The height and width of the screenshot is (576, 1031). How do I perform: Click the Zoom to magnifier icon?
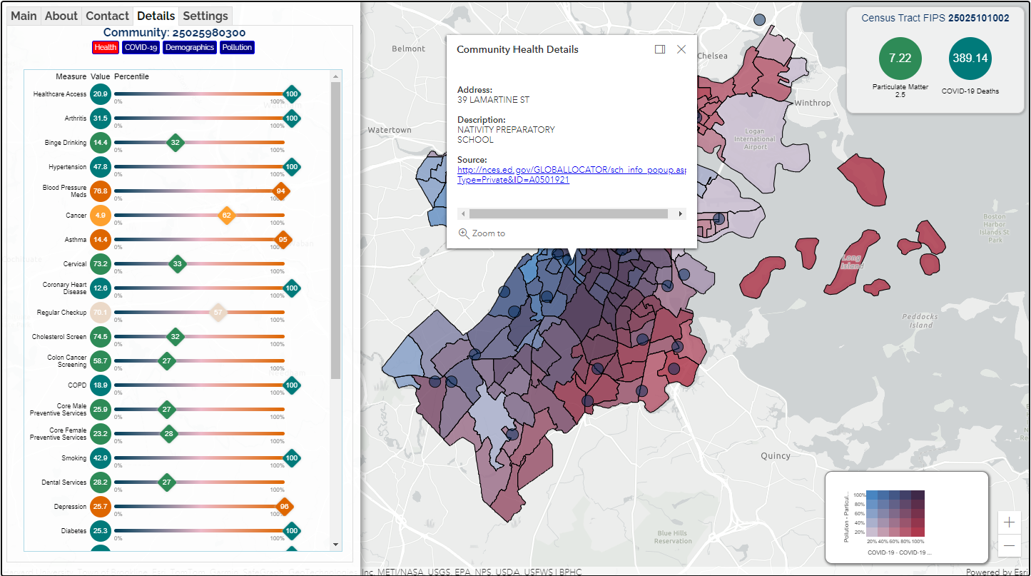coord(464,233)
